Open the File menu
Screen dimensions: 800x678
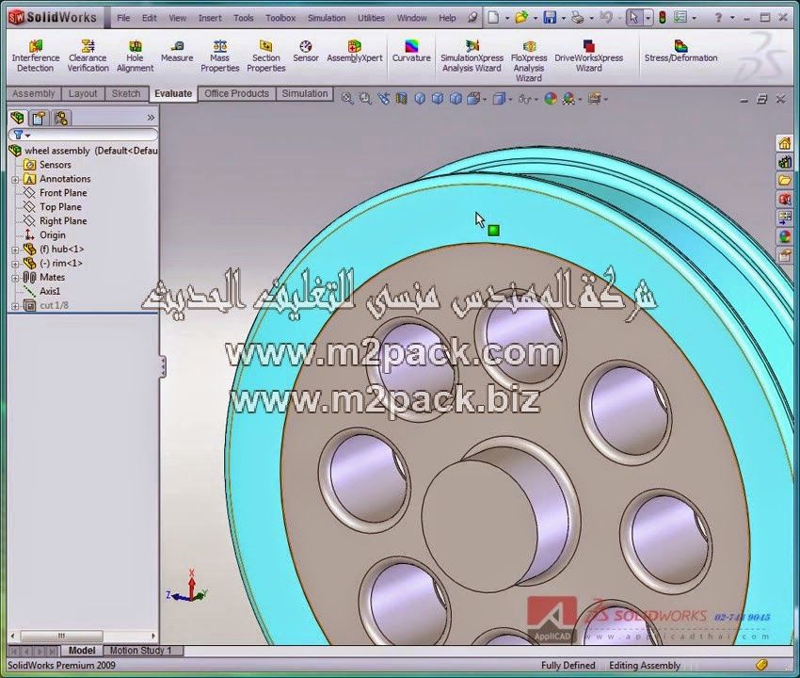click(x=123, y=18)
